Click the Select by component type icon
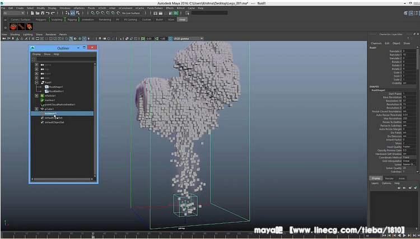 pyautogui.click(x=78, y=13)
